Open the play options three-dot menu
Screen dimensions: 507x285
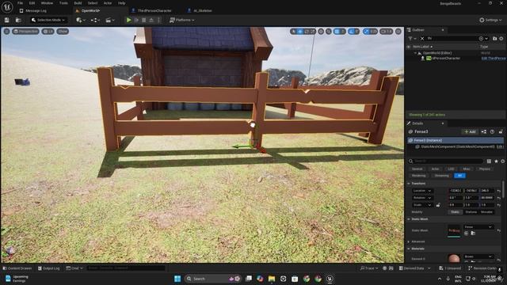(158, 20)
